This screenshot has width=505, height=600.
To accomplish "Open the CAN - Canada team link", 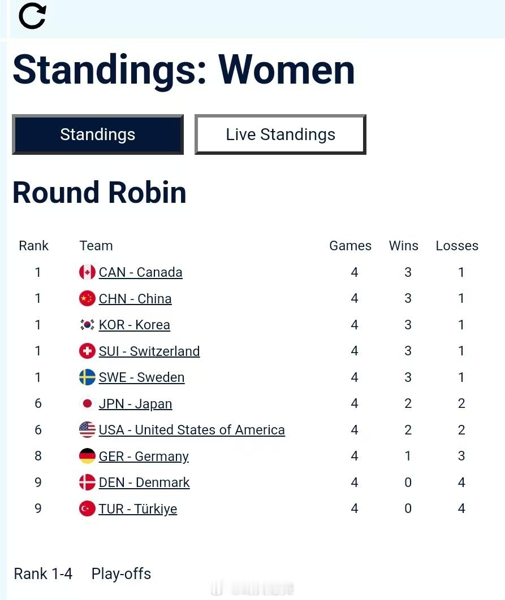I will [x=140, y=272].
